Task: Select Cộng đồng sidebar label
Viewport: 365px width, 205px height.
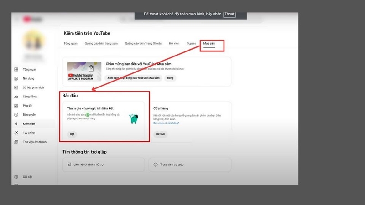Action: click(x=30, y=97)
